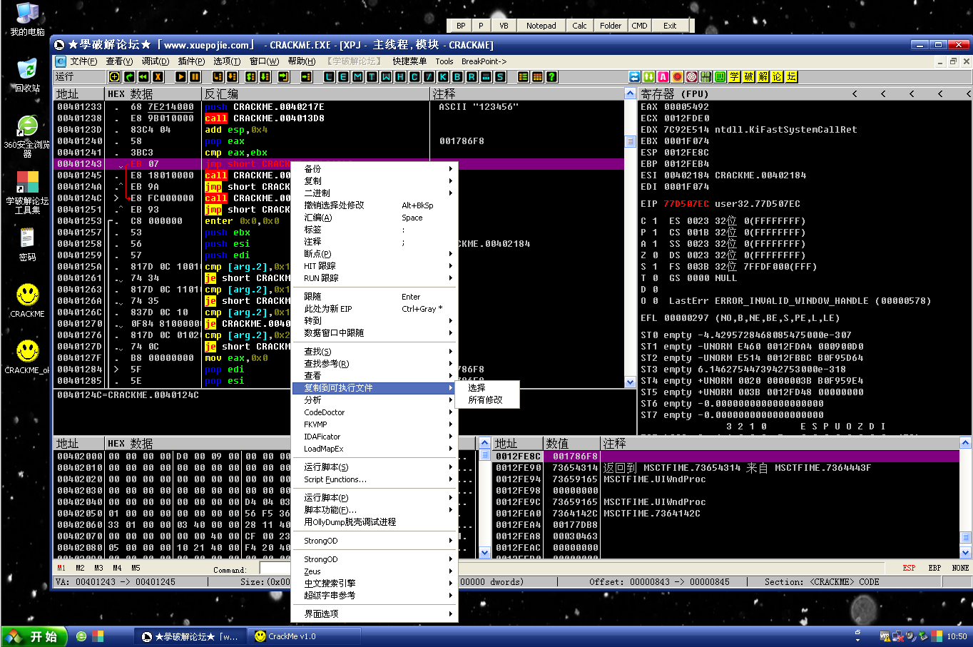Launch Notepad from top button bar
973x647 pixels.
click(x=541, y=26)
